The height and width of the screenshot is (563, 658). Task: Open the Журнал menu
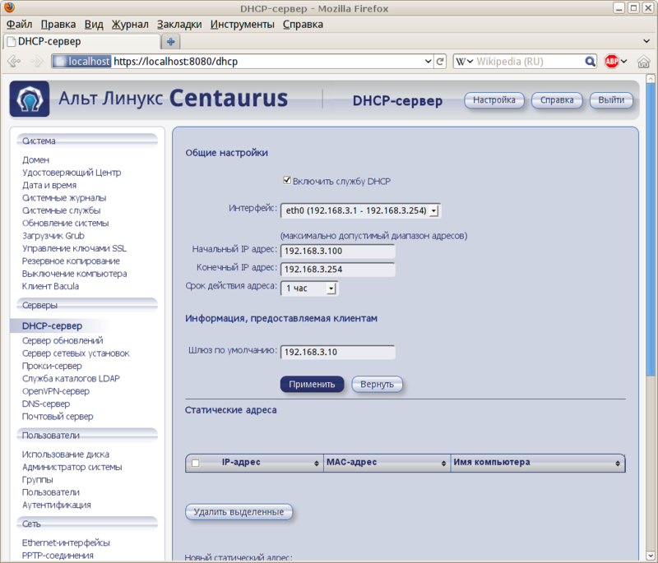coord(130,25)
